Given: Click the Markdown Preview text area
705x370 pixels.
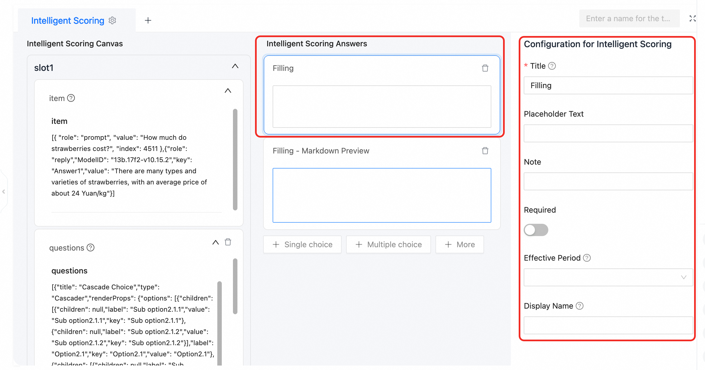Looking at the screenshot, I should coord(382,195).
